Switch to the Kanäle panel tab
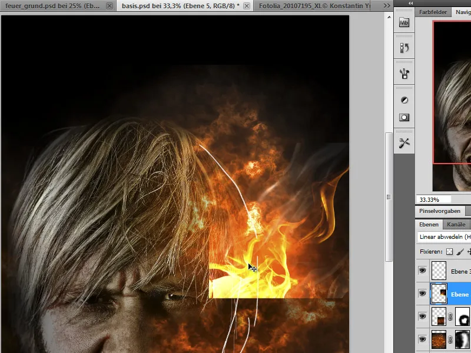471x353 pixels. (x=456, y=225)
